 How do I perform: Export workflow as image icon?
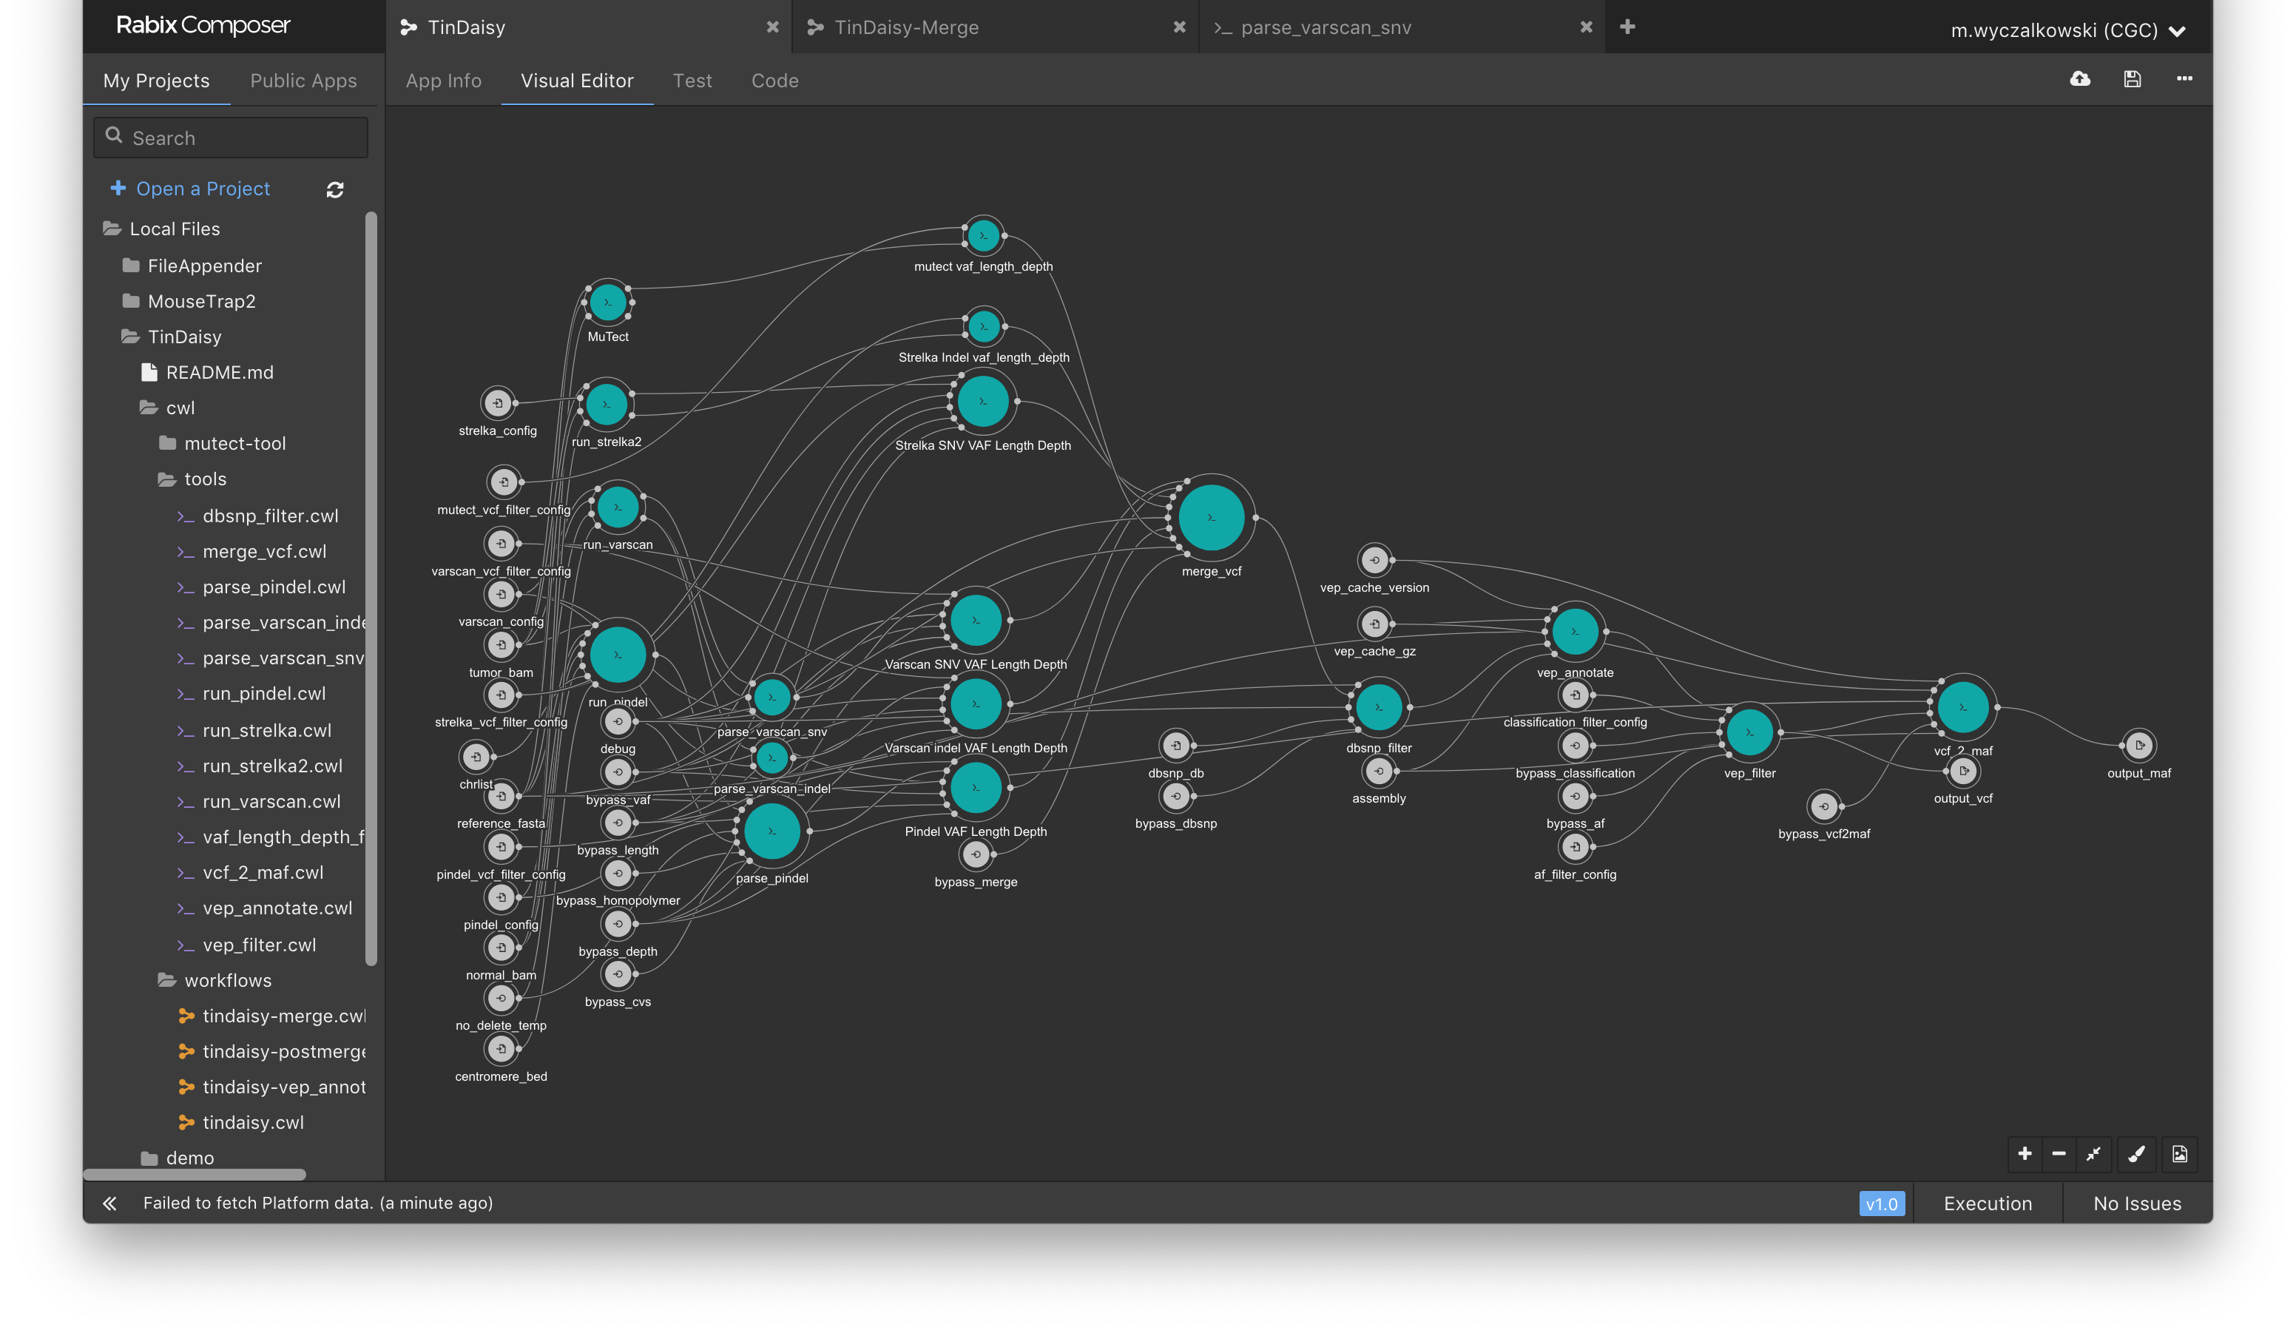point(2178,1153)
